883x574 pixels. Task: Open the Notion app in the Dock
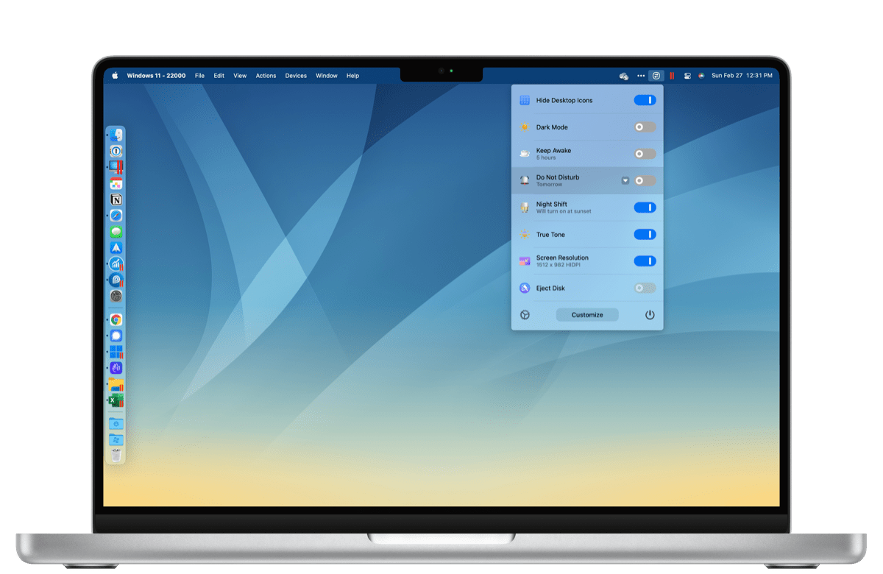pos(116,199)
